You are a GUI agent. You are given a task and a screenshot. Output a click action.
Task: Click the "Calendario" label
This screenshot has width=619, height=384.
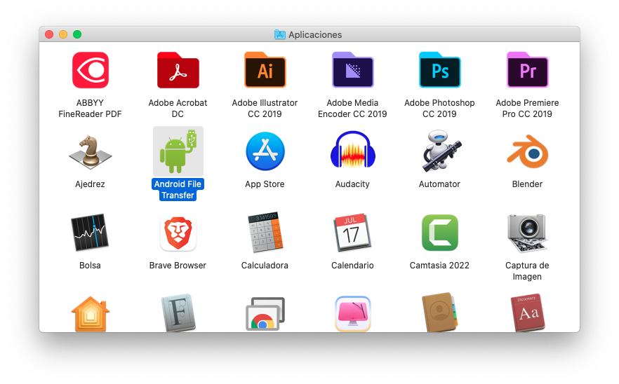pos(352,266)
